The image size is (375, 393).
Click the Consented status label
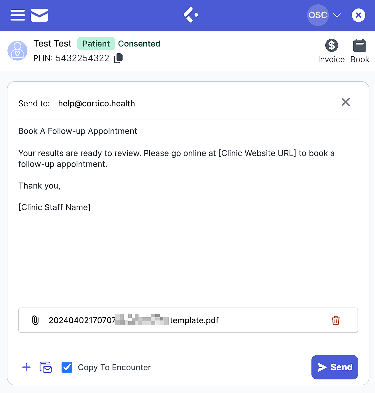tap(139, 44)
